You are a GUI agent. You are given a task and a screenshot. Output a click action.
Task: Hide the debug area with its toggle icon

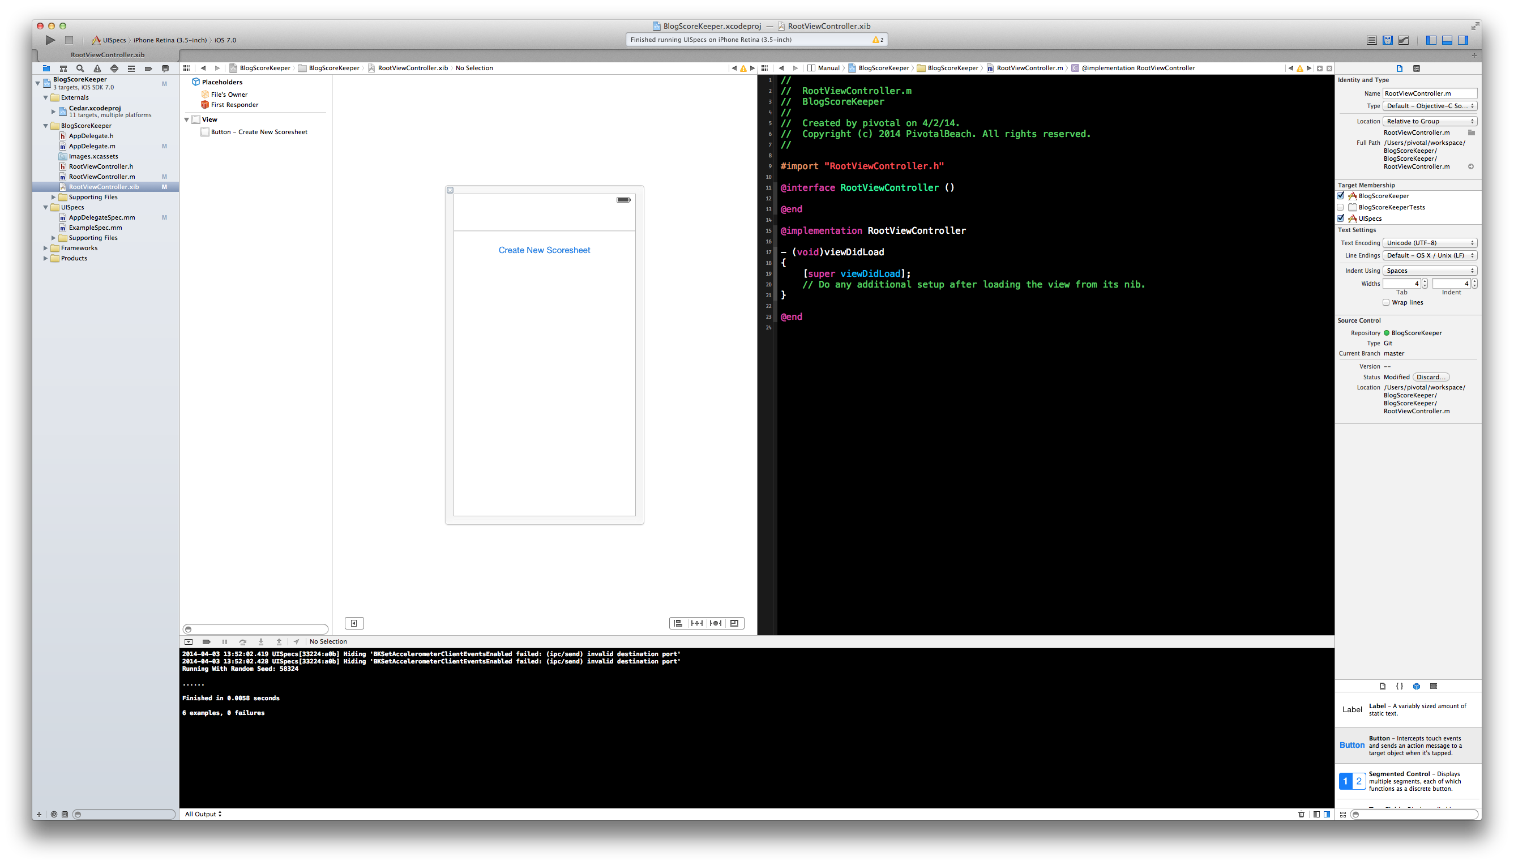189,641
